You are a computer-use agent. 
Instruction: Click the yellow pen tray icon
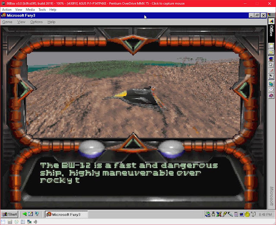(225, 215)
